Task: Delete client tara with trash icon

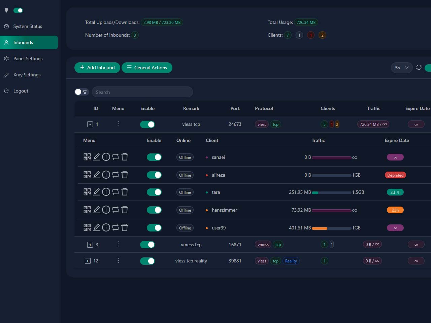Action: tap(125, 192)
